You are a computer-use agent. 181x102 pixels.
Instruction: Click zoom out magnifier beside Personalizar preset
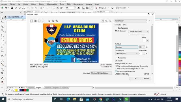pos(110,21)
